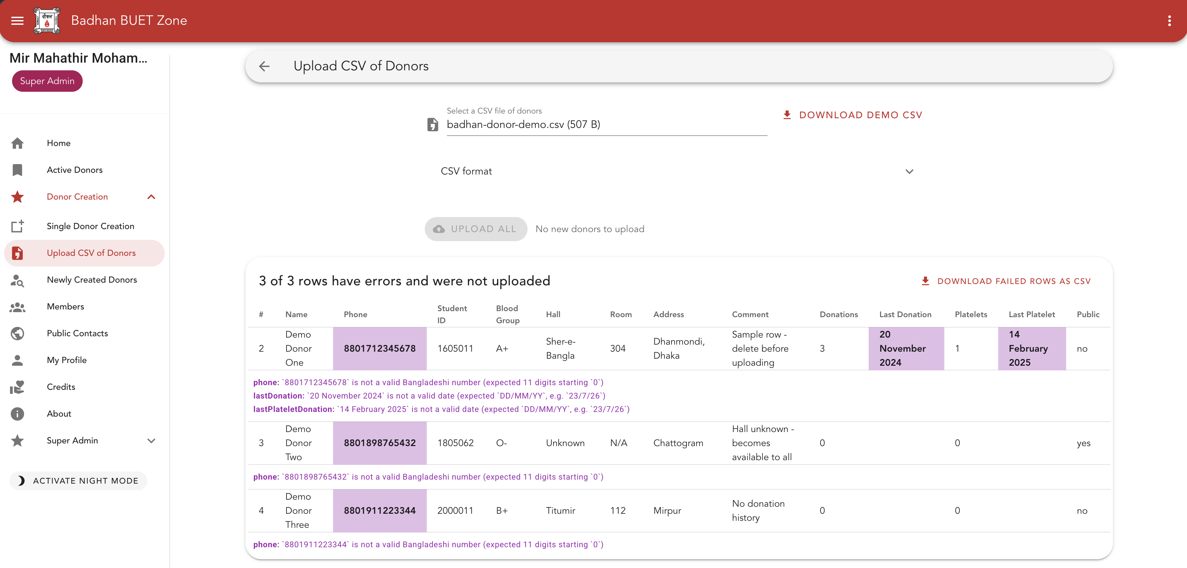Open About in the sidebar
This screenshot has width=1187, height=568.
[x=84, y=414]
